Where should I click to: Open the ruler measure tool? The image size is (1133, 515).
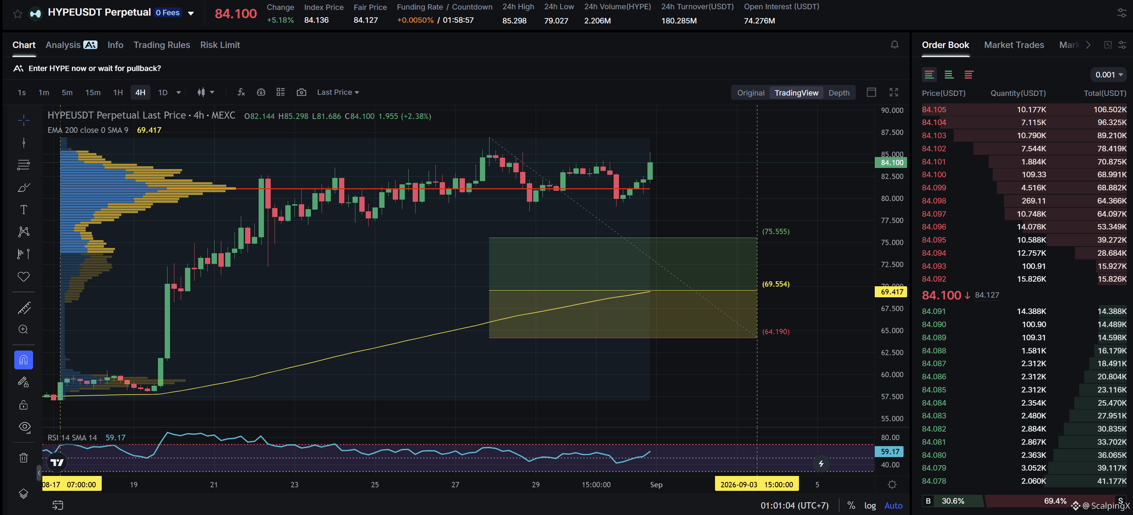click(24, 308)
